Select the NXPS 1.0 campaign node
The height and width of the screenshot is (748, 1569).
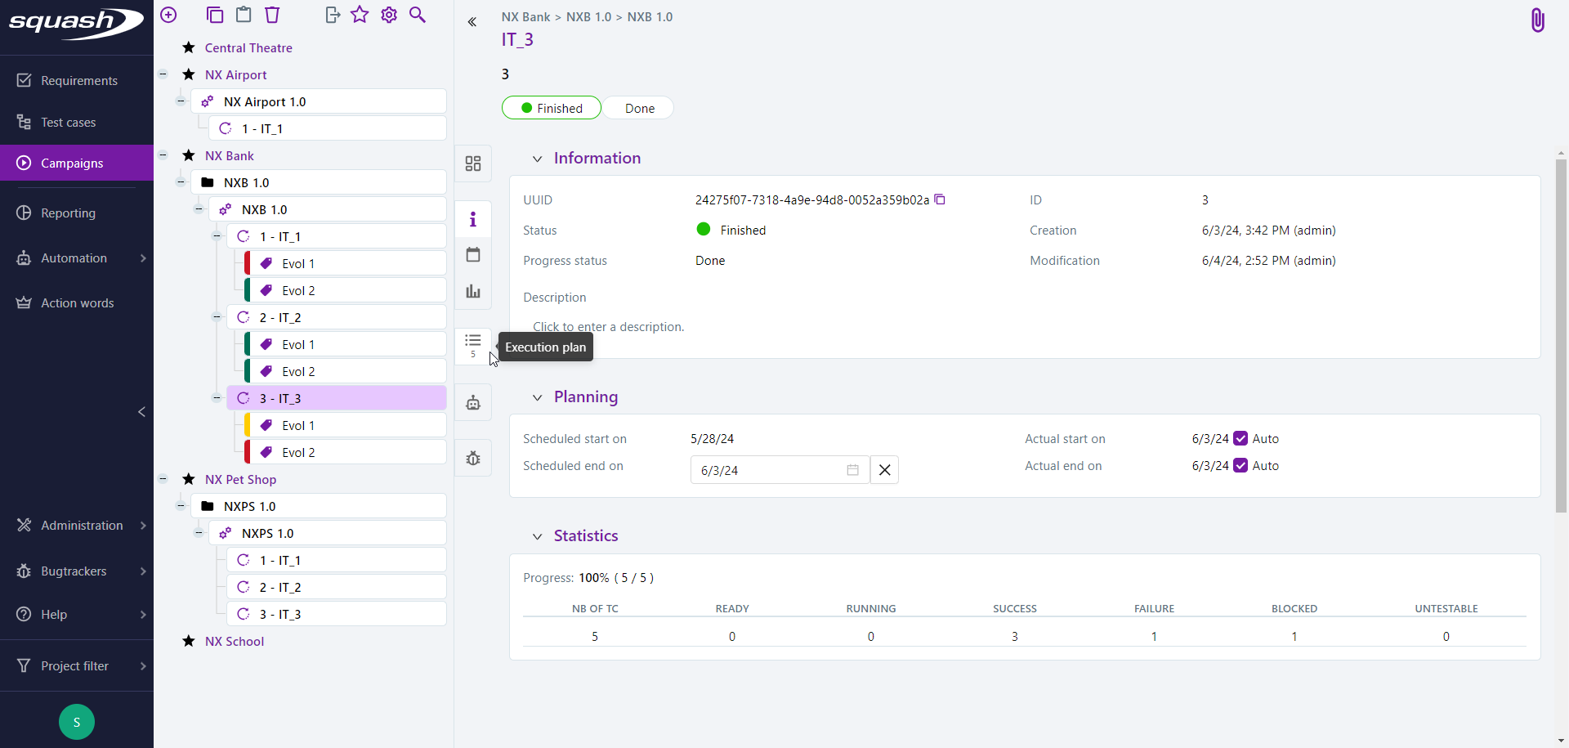pos(328,533)
